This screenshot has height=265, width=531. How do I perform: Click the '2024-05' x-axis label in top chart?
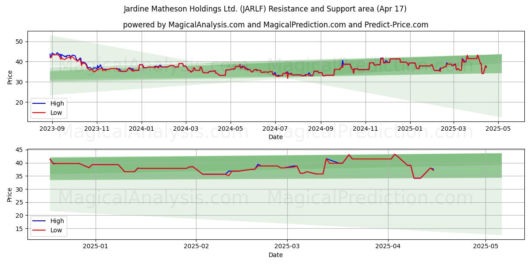pos(230,129)
